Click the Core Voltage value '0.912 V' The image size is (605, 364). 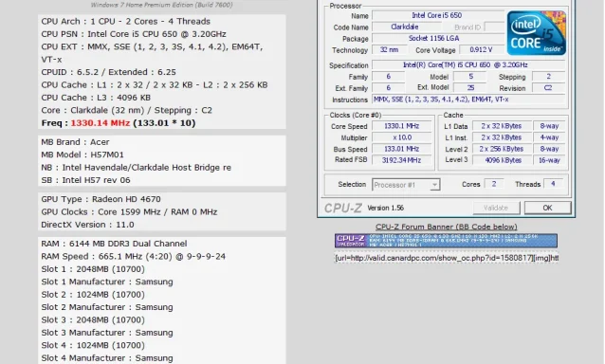tap(481, 49)
